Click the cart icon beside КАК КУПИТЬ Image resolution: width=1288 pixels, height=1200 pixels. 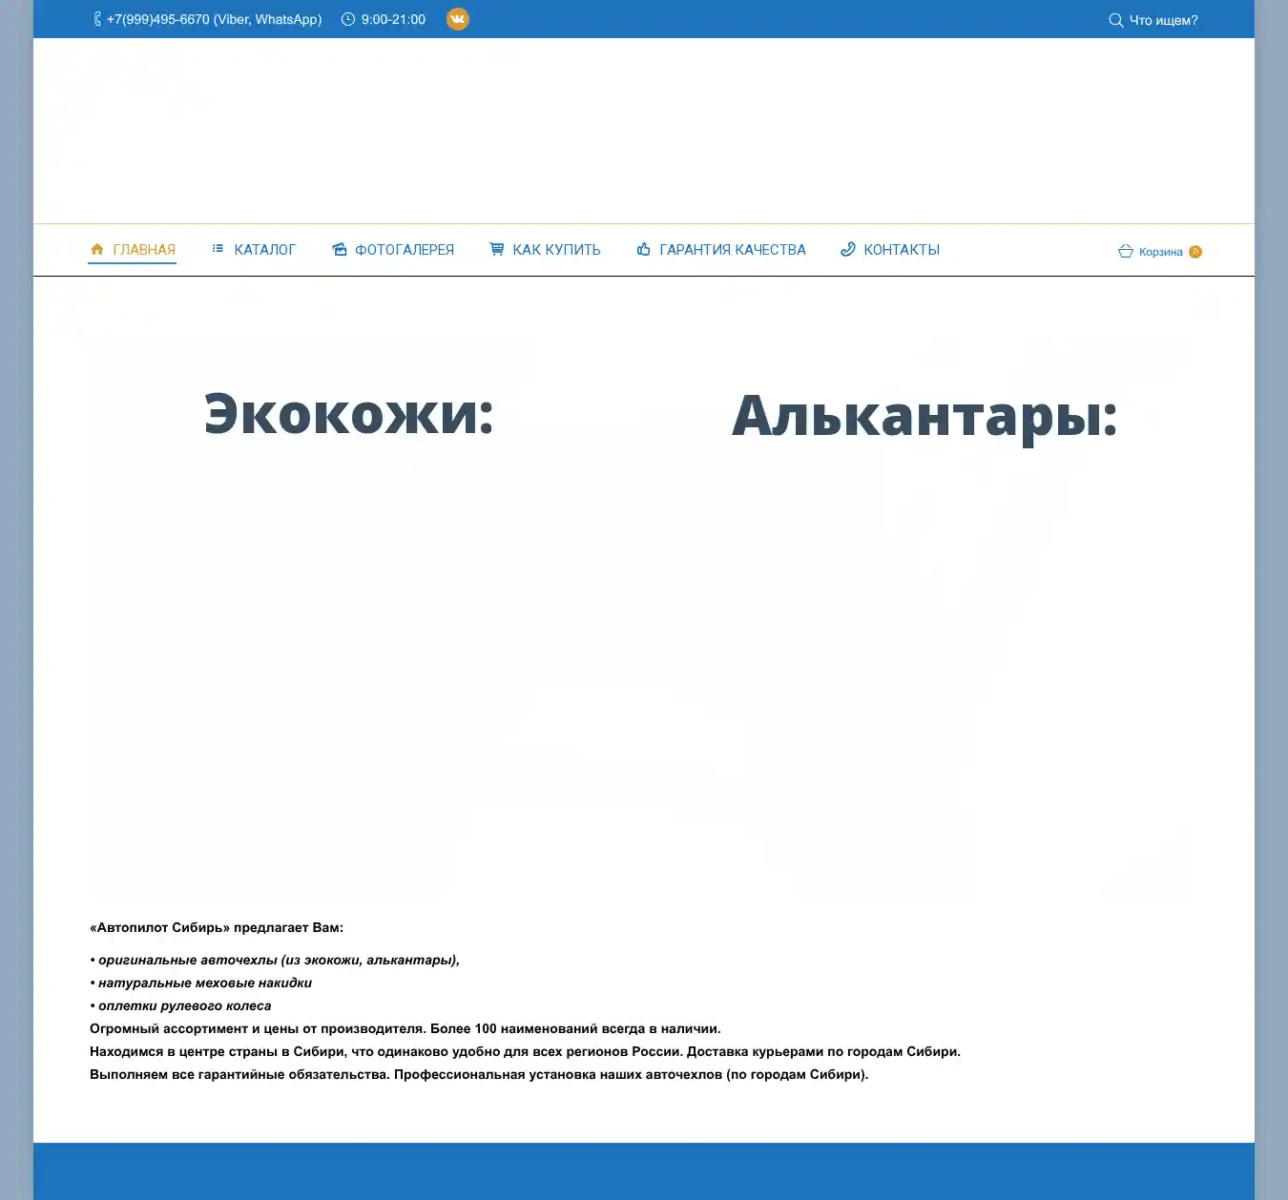(x=497, y=249)
